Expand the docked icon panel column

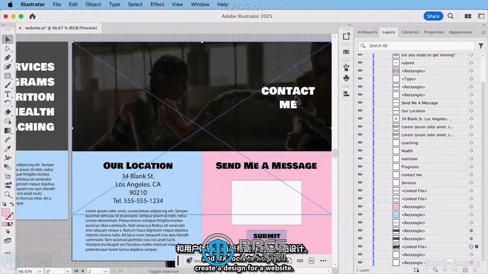(x=349, y=25)
